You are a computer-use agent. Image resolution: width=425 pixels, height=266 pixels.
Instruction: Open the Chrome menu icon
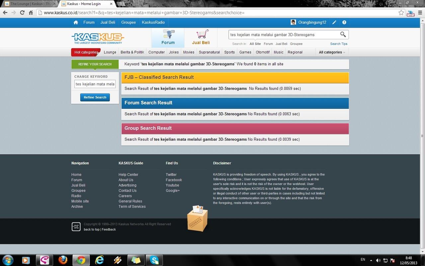[420, 13]
